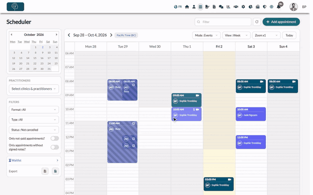
Task: Click the Mon 28 column header
Action: pos(91,46)
